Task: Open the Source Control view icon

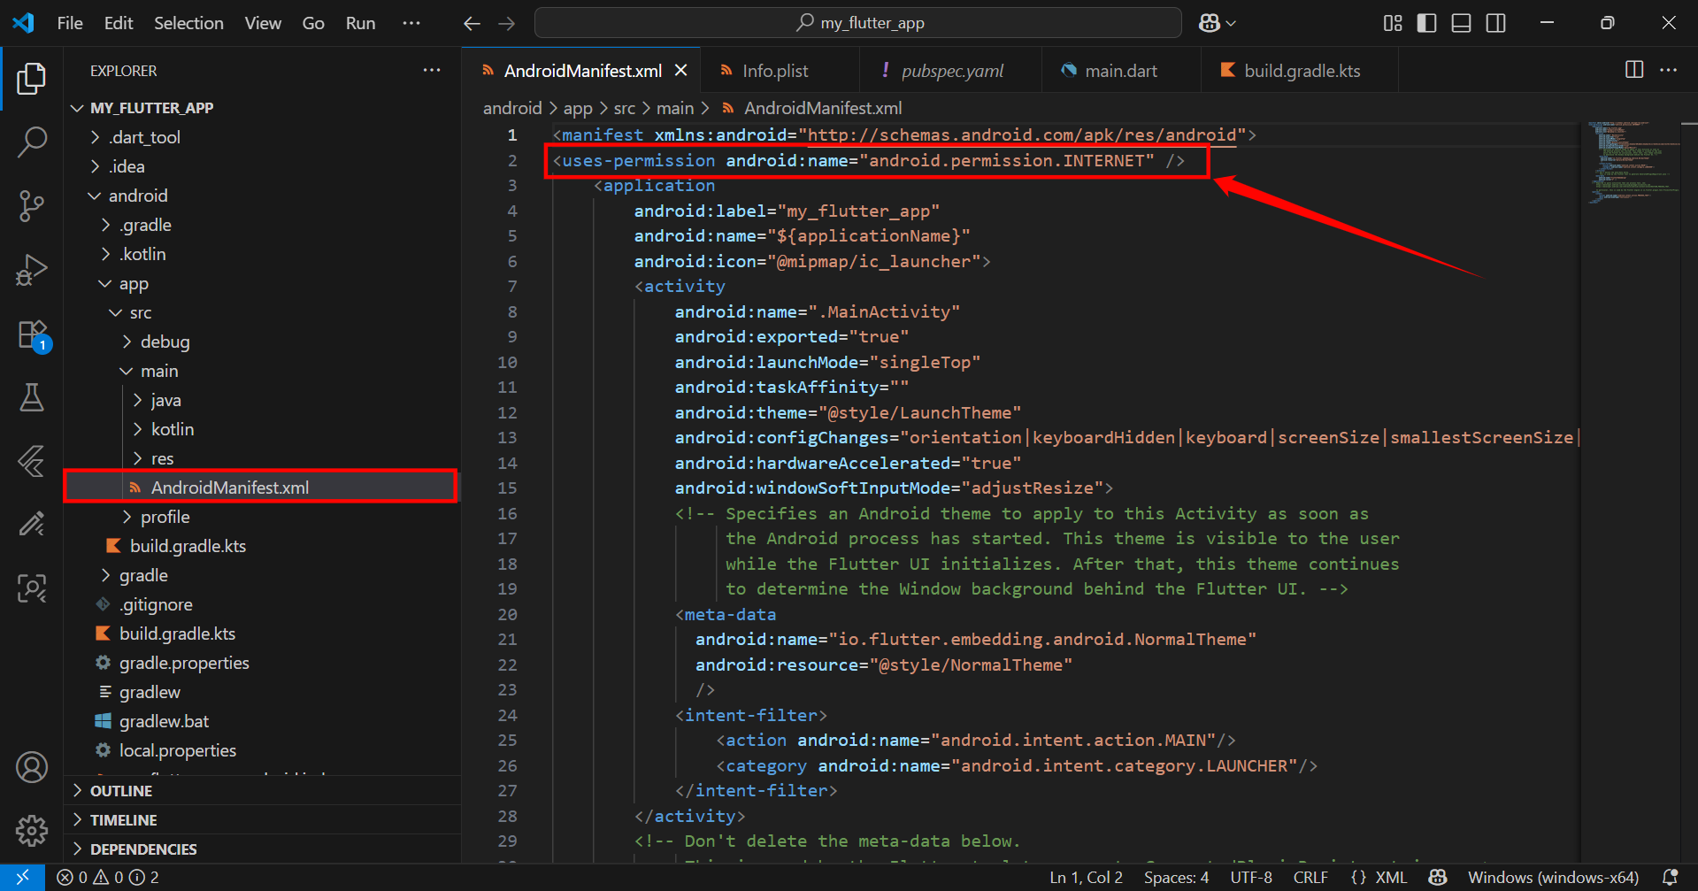Action: tap(32, 205)
